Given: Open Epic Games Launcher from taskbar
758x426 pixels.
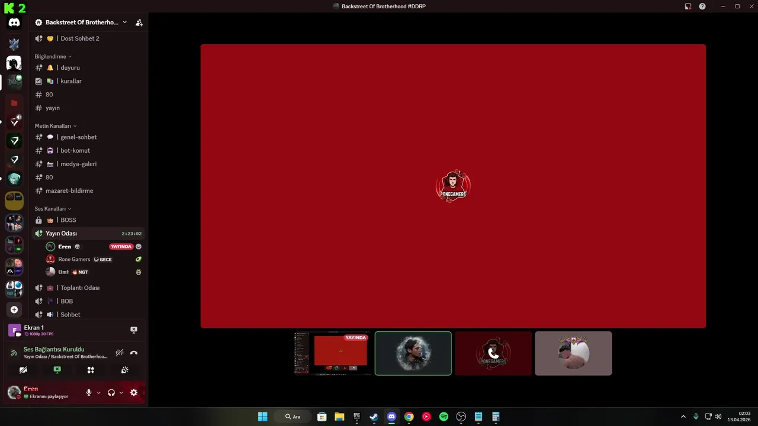Looking at the screenshot, I should (x=356, y=417).
